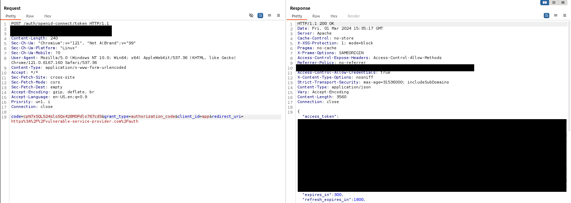Viewport: 571px width, 203px height.
Task: Select the Response Pretty tab
Action: click(x=297, y=16)
